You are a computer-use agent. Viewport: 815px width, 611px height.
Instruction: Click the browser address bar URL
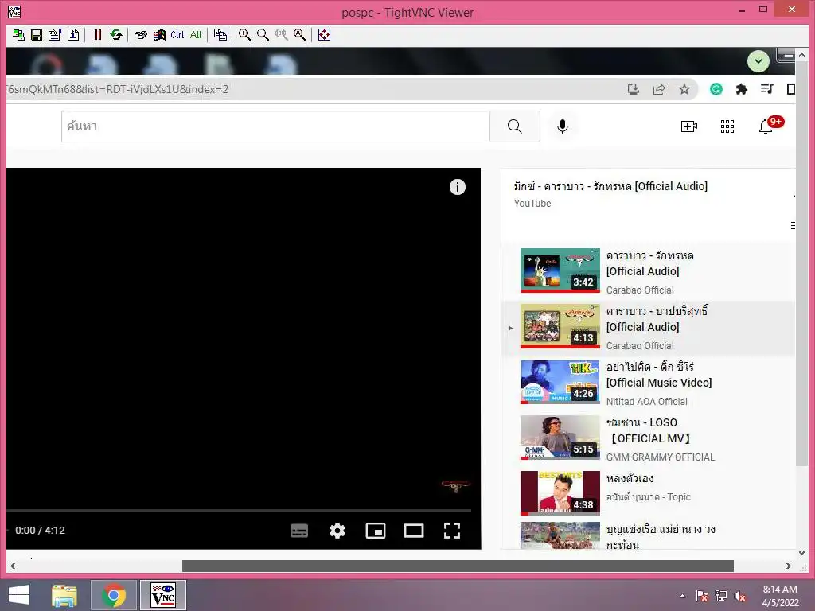pyautogui.click(x=118, y=89)
